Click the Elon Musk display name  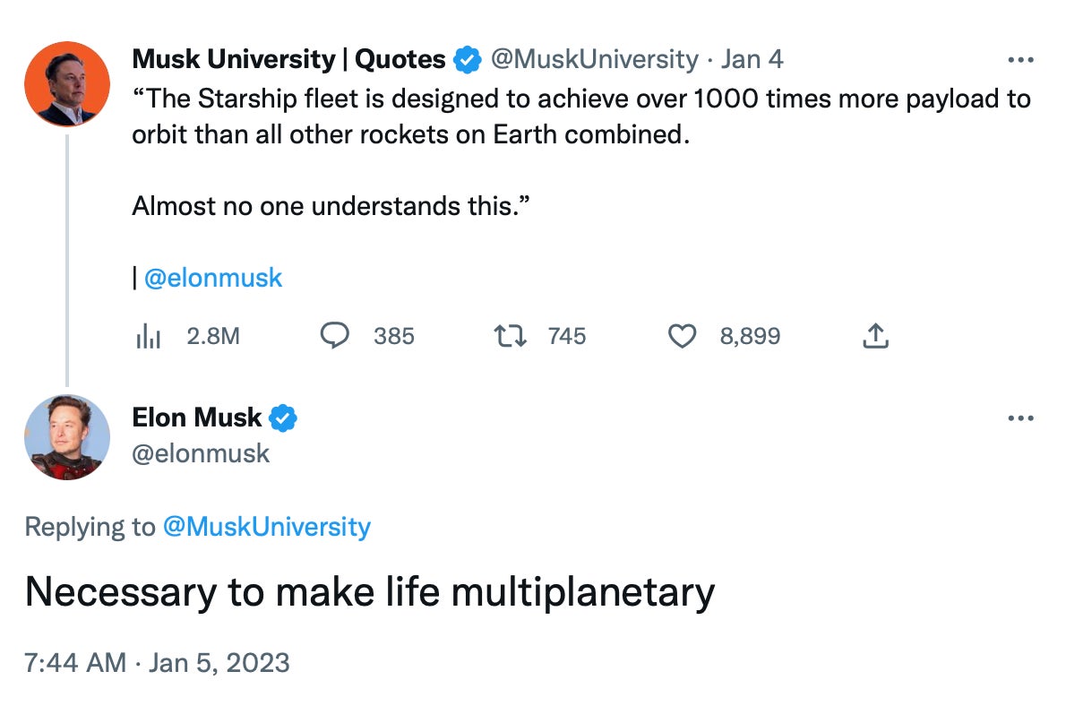(x=197, y=418)
